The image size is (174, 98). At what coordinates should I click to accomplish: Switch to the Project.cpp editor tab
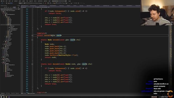[x=61, y=5]
